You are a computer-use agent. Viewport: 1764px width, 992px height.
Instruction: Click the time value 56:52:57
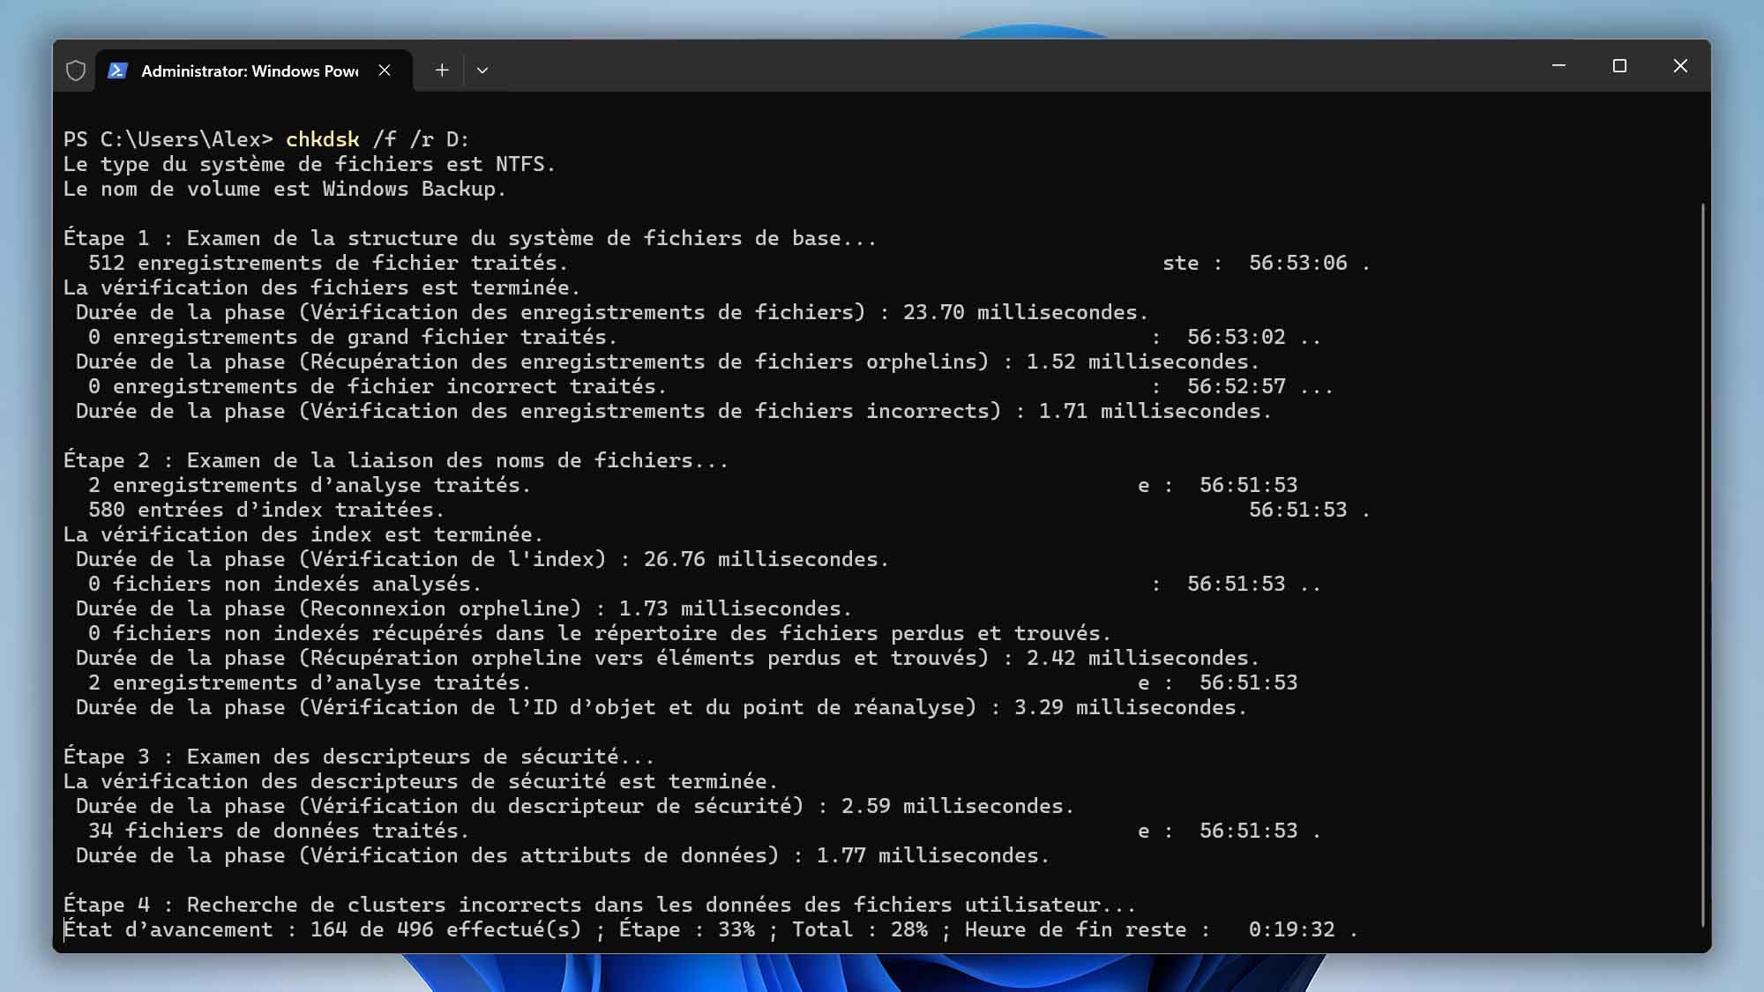pos(1236,386)
